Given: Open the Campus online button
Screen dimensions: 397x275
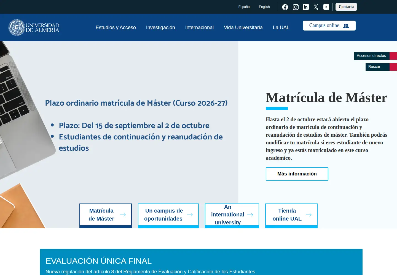Looking at the screenshot, I should (329, 26).
